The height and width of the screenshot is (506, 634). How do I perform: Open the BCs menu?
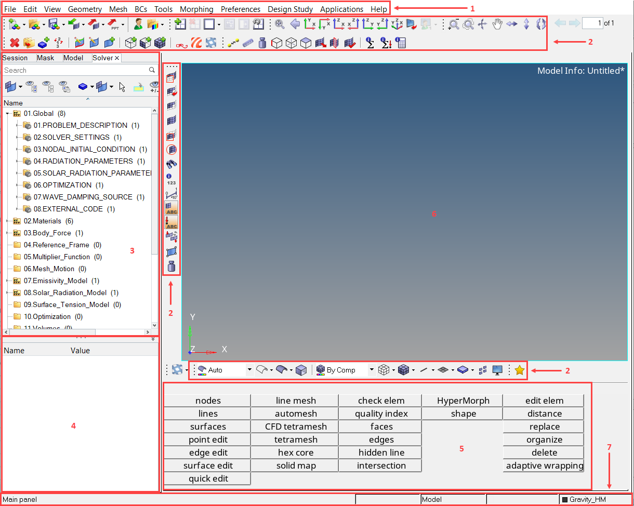pyautogui.click(x=141, y=9)
